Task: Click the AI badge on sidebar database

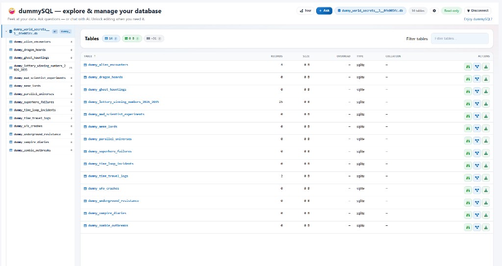Action: click(55, 31)
